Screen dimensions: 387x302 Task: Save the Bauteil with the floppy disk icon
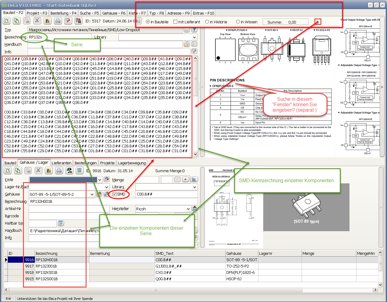tap(78, 21)
